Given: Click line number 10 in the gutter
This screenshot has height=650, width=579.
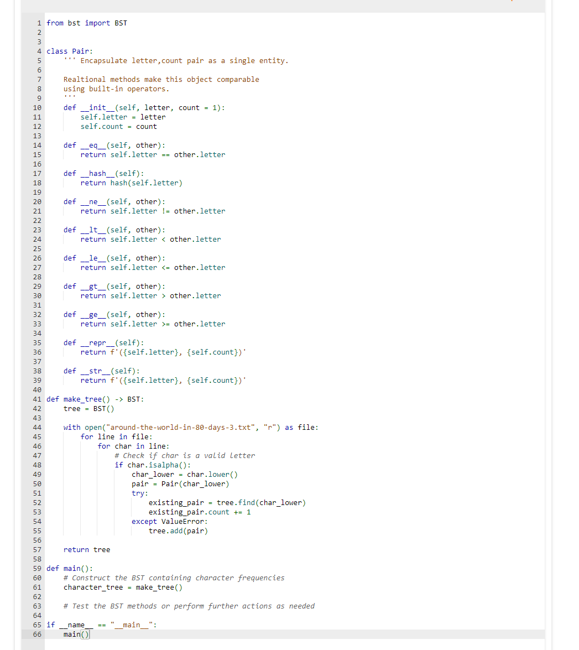Looking at the screenshot, I should [x=35, y=107].
